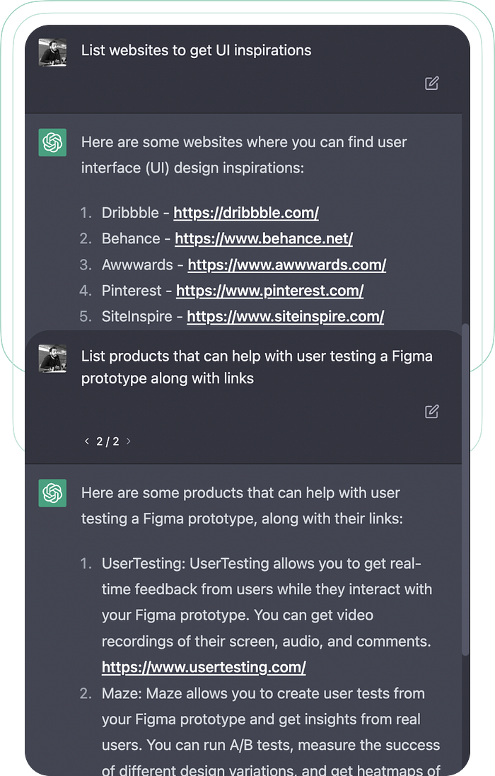Viewport: 495px width, 776px height.
Task: Go to previous message version
Action: pyautogui.click(x=86, y=441)
